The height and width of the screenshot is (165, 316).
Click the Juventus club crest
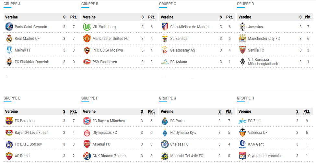click(242, 27)
